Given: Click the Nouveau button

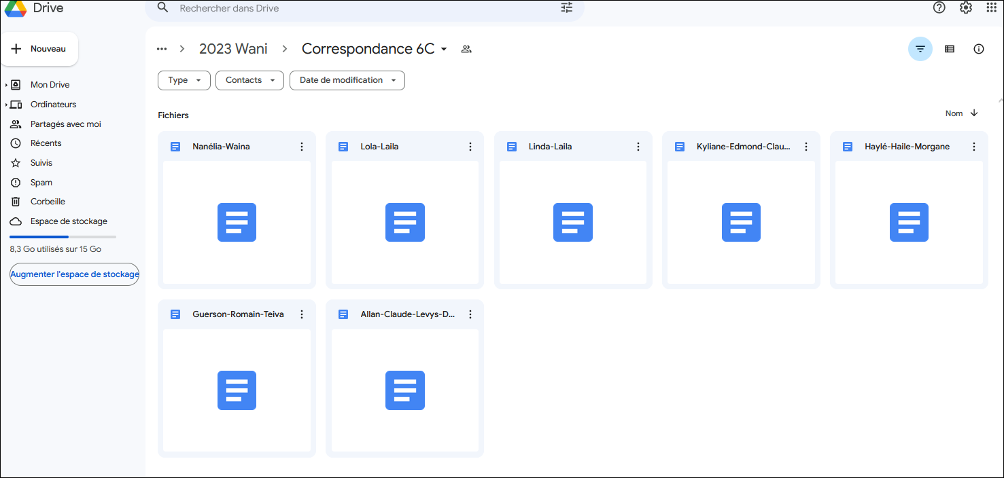Looking at the screenshot, I should [x=39, y=49].
